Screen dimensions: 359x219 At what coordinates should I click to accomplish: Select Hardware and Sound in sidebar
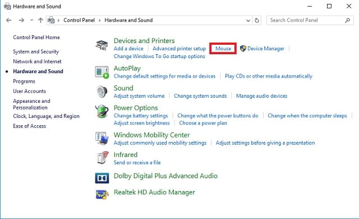click(x=38, y=71)
